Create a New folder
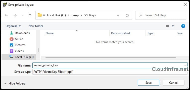This screenshot has height=90, width=190. (36, 26)
